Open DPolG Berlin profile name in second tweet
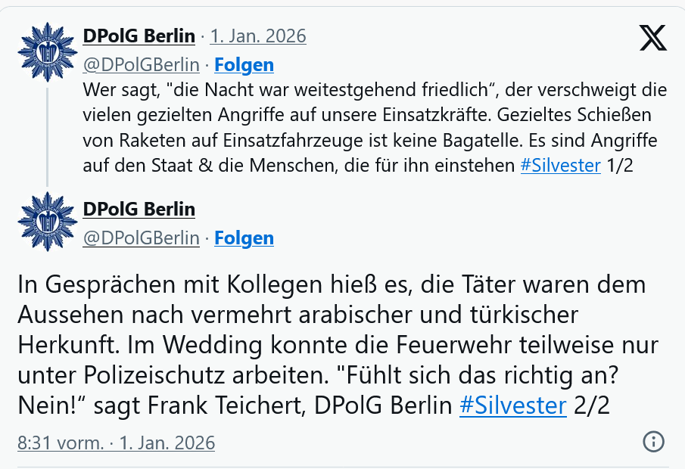Image resolution: width=685 pixels, height=469 pixels. pos(139,209)
